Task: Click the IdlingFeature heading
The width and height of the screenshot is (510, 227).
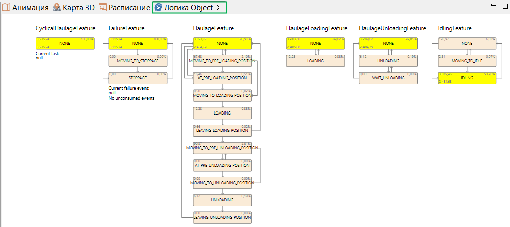Action: click(x=455, y=28)
